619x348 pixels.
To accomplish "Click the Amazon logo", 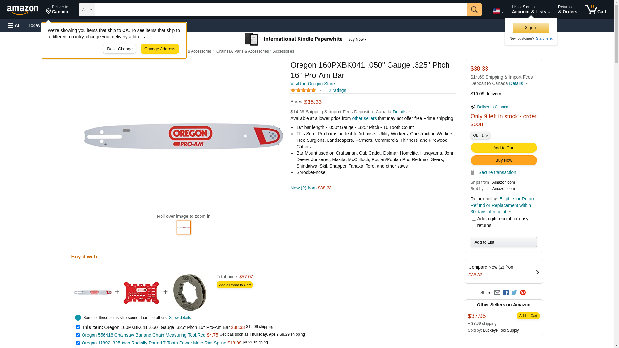I will pyautogui.click(x=23, y=10).
